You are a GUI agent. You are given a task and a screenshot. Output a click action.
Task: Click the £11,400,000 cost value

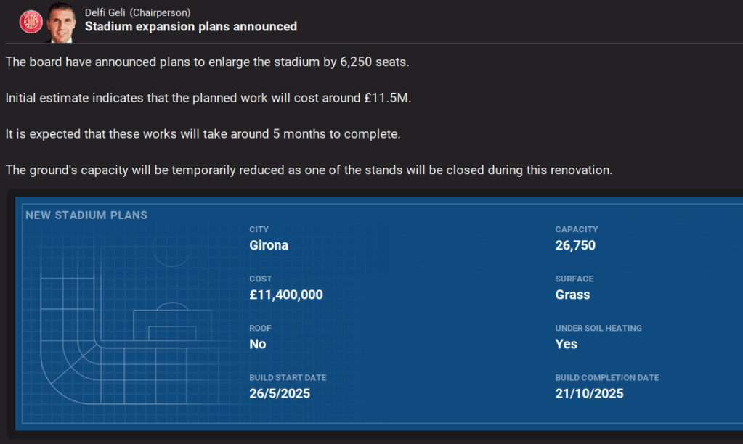point(285,295)
